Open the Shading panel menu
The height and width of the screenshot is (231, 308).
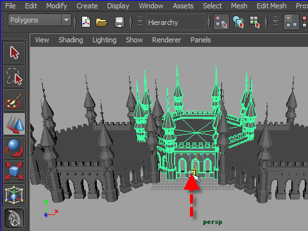71,40
